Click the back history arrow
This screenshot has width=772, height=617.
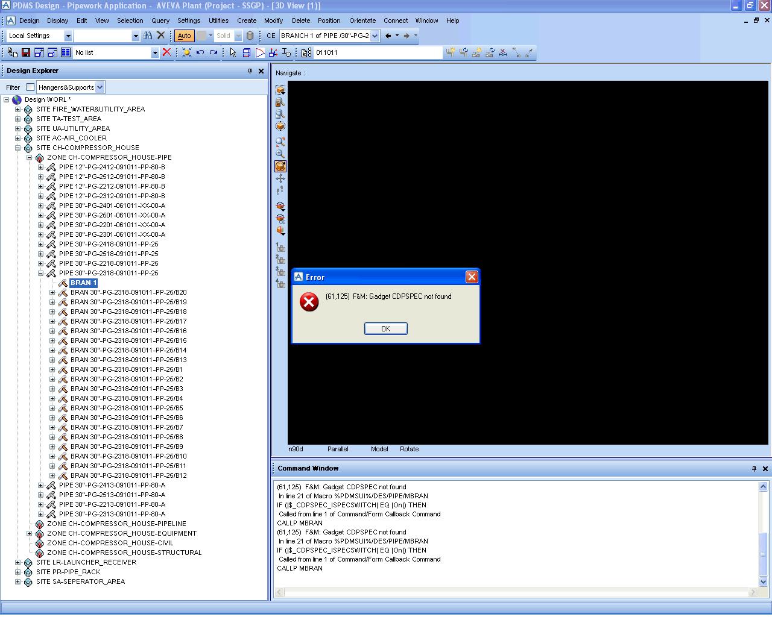(388, 36)
